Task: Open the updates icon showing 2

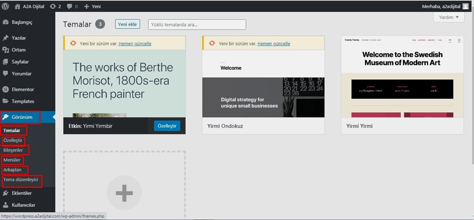Action: tap(53, 6)
